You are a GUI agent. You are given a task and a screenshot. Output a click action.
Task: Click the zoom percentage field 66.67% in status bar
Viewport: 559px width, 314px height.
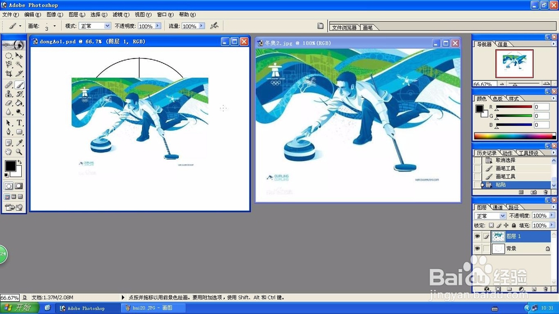coord(10,298)
